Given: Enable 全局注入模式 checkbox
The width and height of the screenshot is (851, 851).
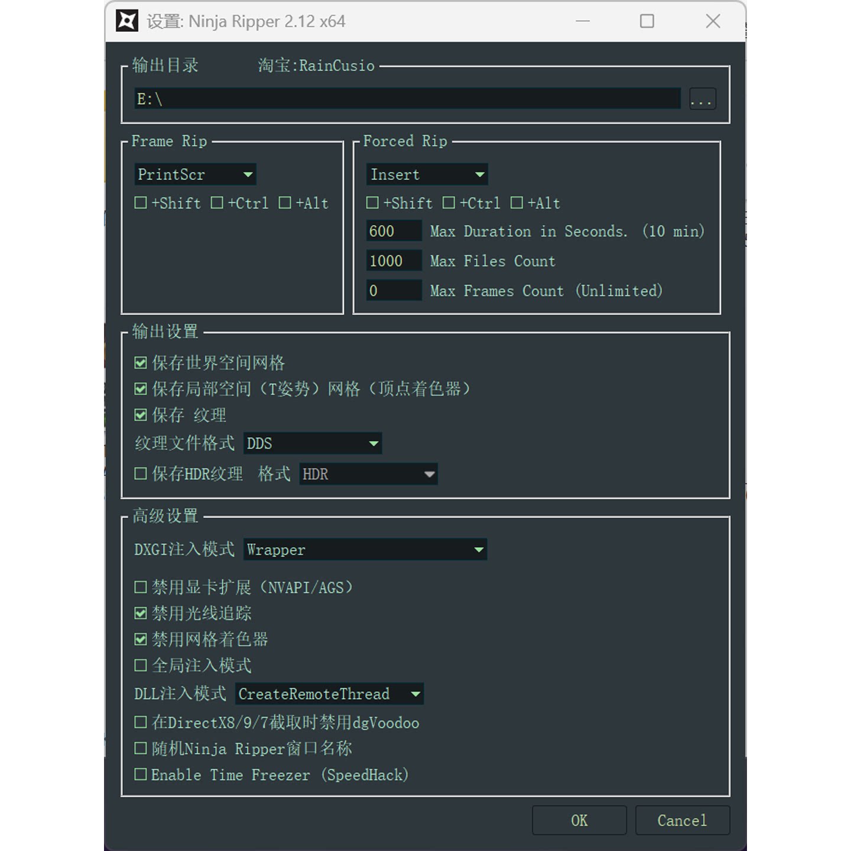Looking at the screenshot, I should (141, 665).
